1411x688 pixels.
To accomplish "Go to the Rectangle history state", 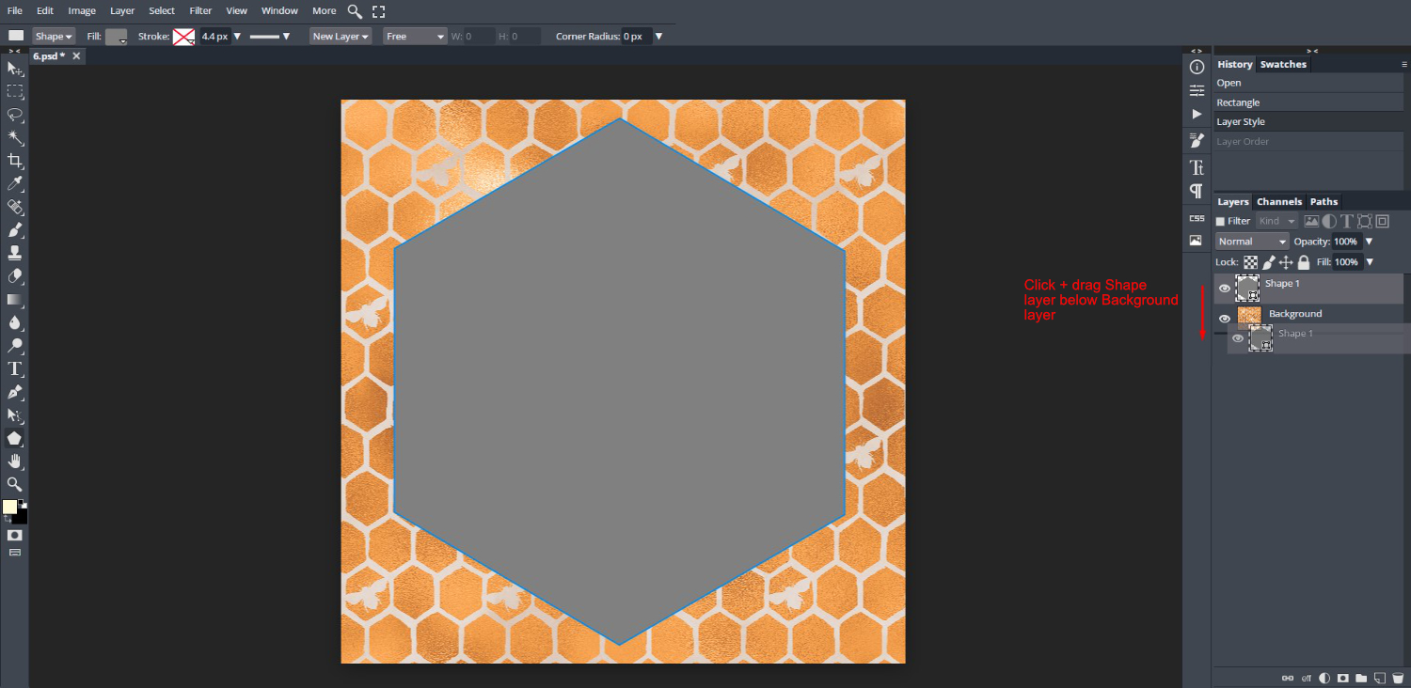I will (1308, 102).
